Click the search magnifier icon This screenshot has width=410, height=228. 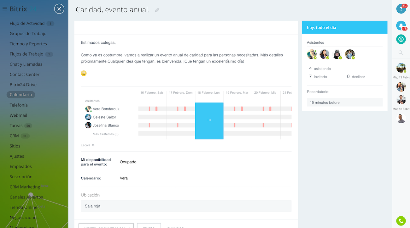(x=401, y=53)
